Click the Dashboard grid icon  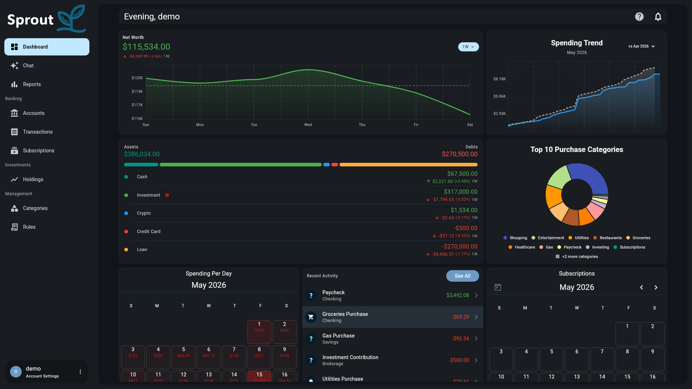14,47
